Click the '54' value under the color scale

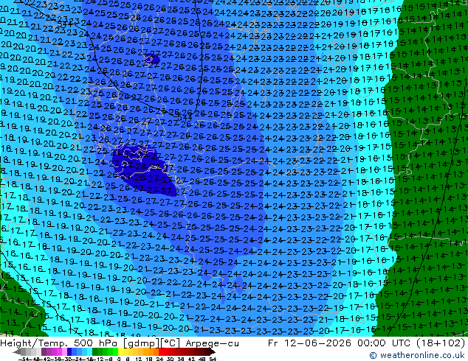click(213, 360)
